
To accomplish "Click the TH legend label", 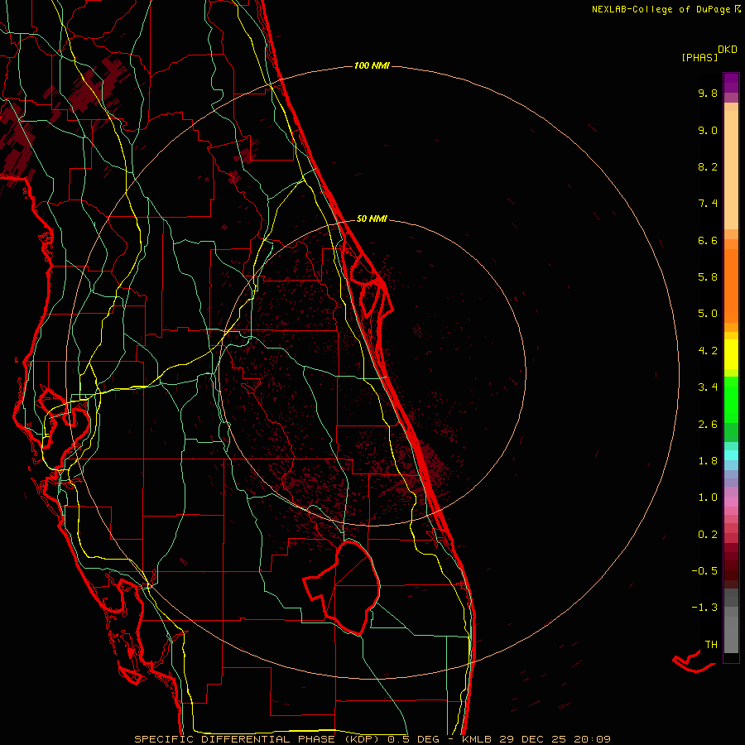I will [x=711, y=645].
